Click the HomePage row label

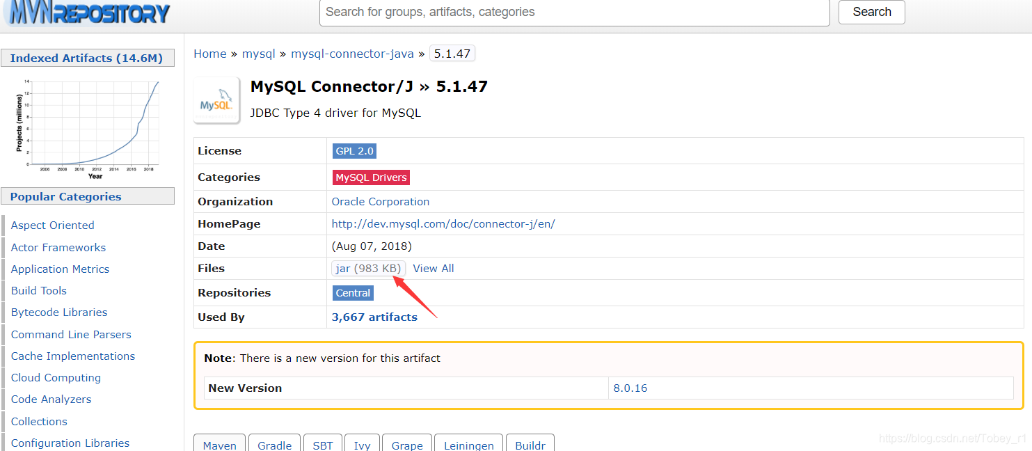[229, 224]
